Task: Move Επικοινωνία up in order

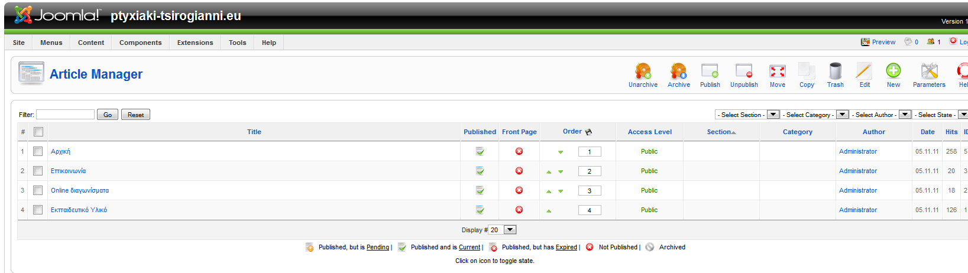Action: pyautogui.click(x=549, y=171)
